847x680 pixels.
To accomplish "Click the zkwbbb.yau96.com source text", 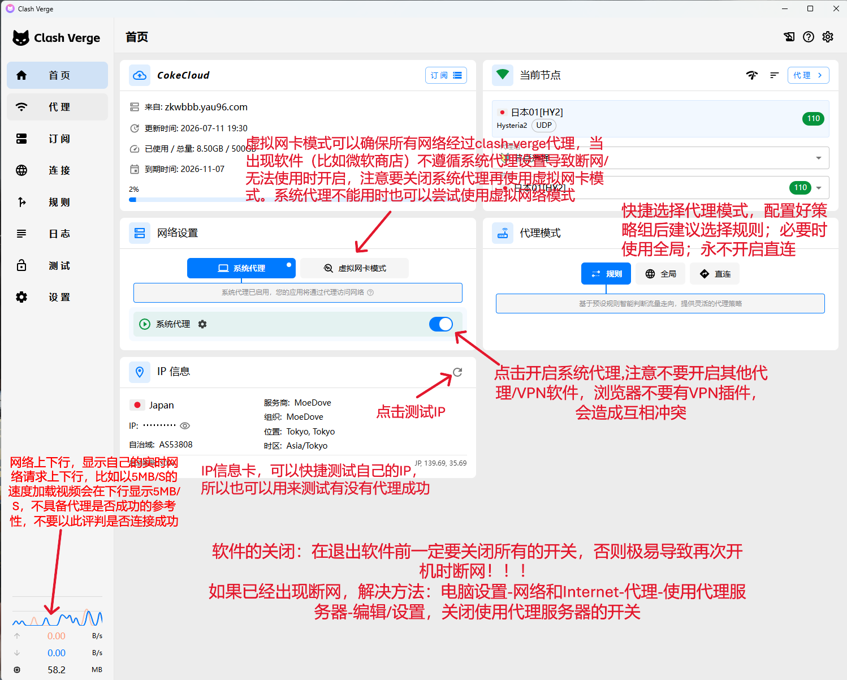I will point(206,107).
